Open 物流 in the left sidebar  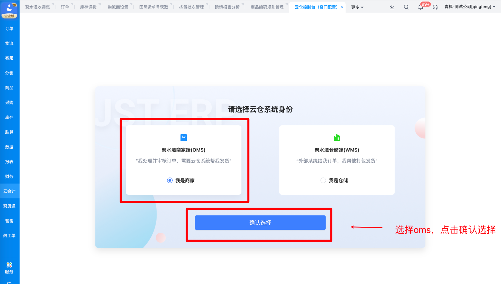tap(9, 44)
